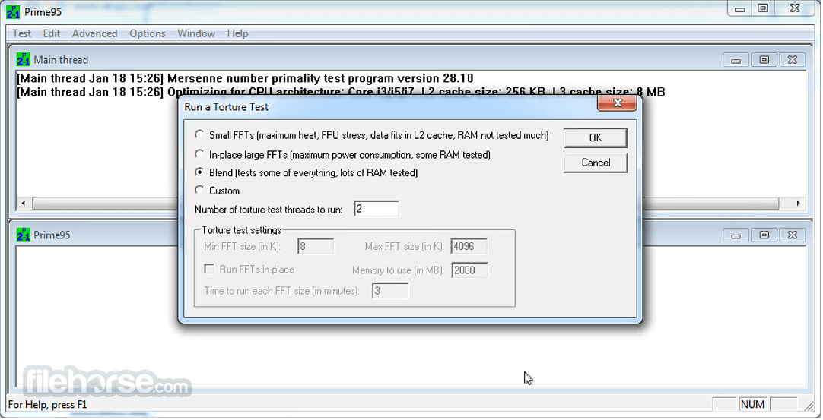The width and height of the screenshot is (823, 420).
Task: Click the Main thread horizontal scrollbar track
Action: [405, 203]
